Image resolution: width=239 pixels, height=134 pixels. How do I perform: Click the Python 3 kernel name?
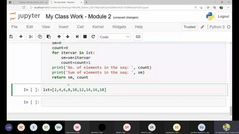217,27
